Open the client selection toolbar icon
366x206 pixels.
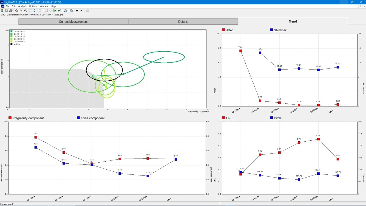pos(2,11)
